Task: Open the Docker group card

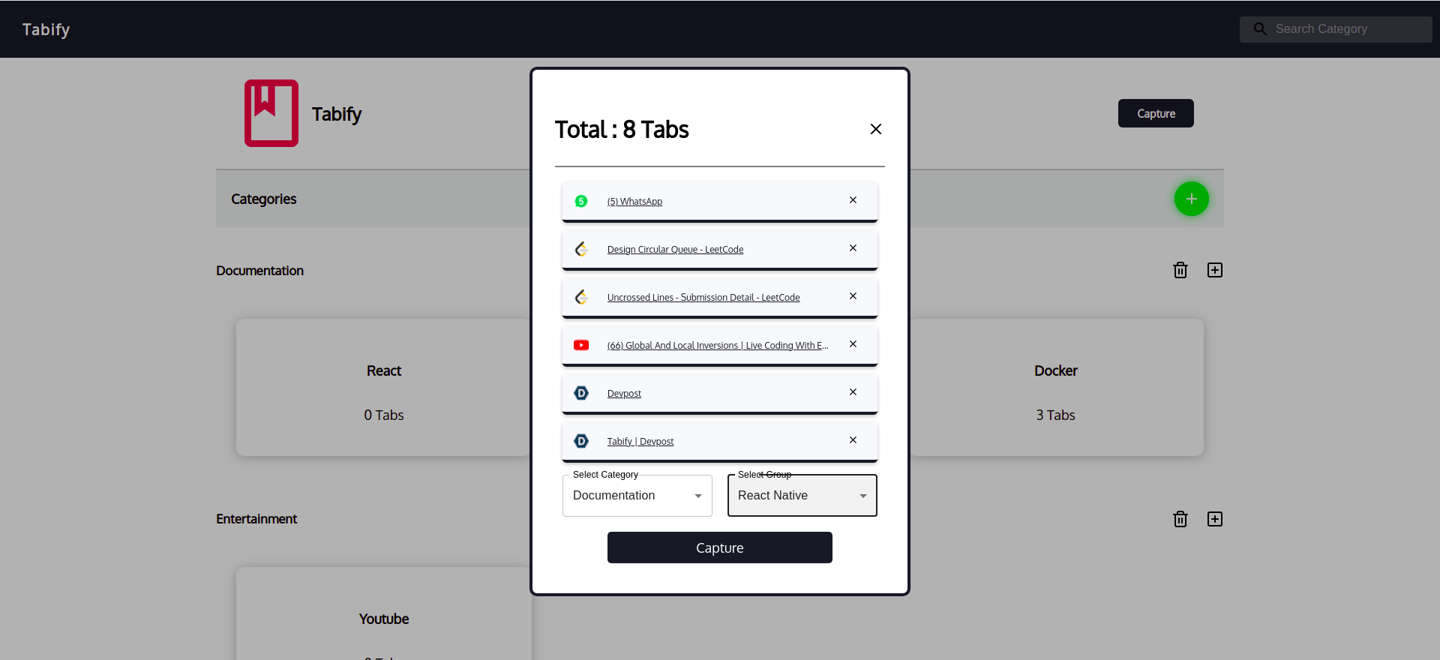Action: [1056, 387]
